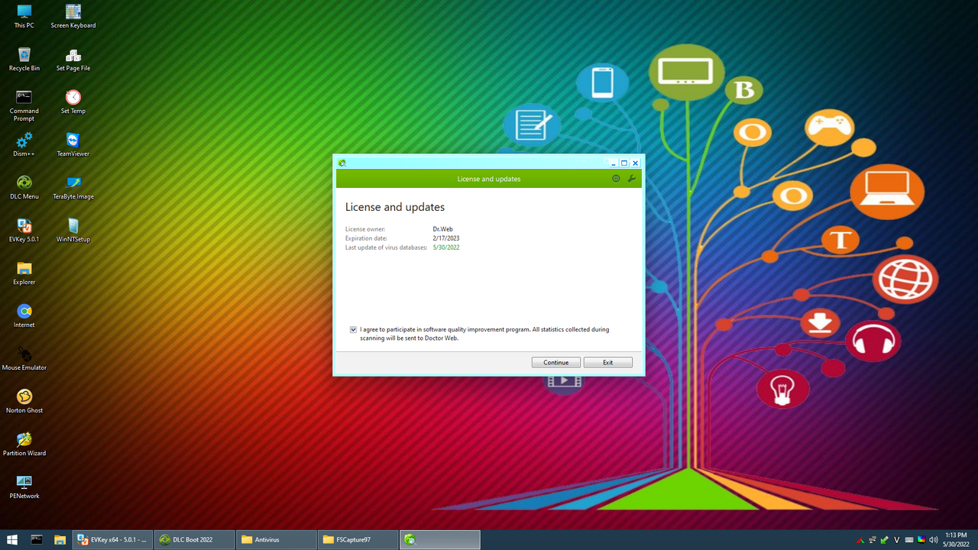
Task: Select the Set Page File desktop icon
Action: [73, 59]
